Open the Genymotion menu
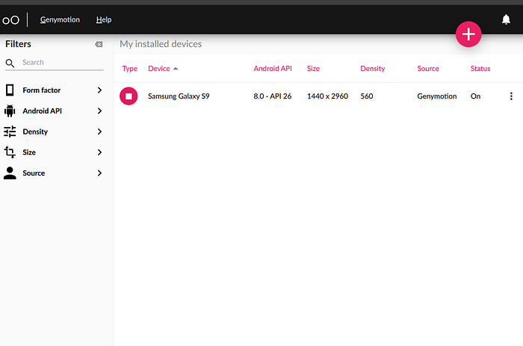The image size is (523, 346). (x=60, y=19)
